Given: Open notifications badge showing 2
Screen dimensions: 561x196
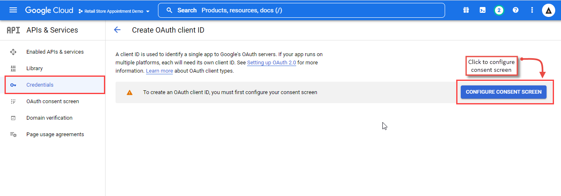Looking at the screenshot, I should pos(499,10).
